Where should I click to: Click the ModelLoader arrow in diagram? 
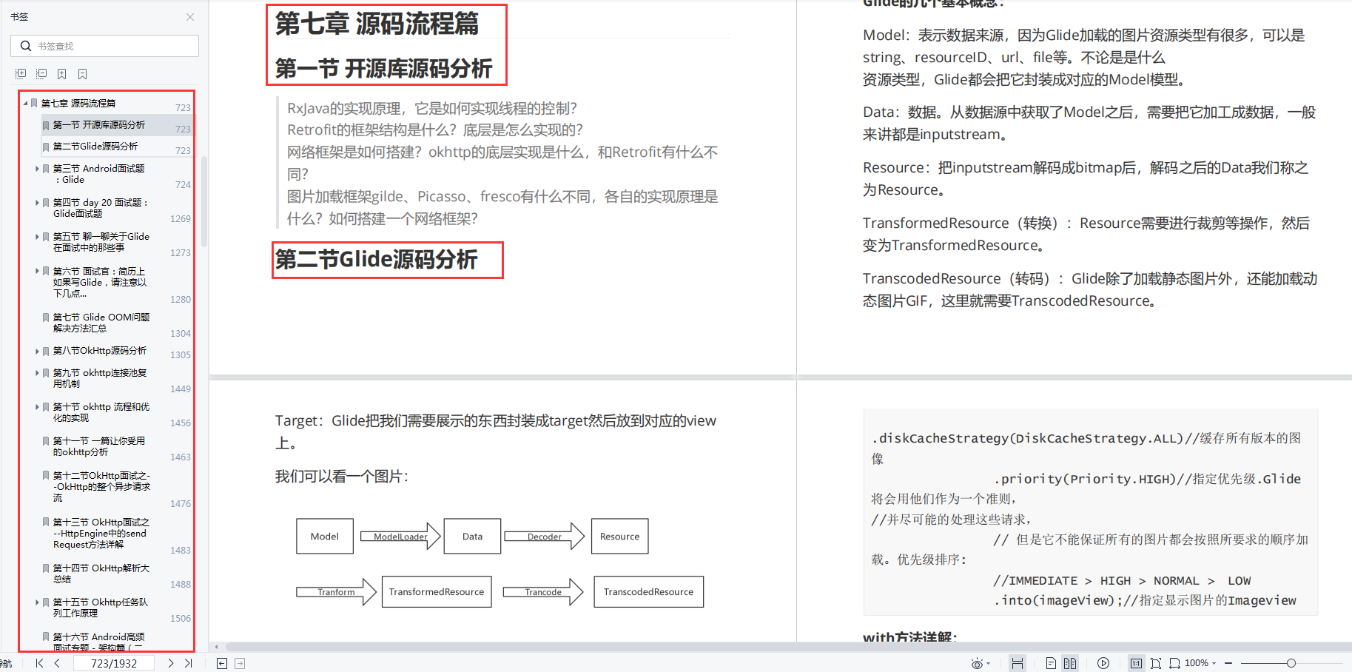[x=400, y=537]
